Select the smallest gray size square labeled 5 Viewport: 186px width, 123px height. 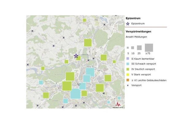128,48
